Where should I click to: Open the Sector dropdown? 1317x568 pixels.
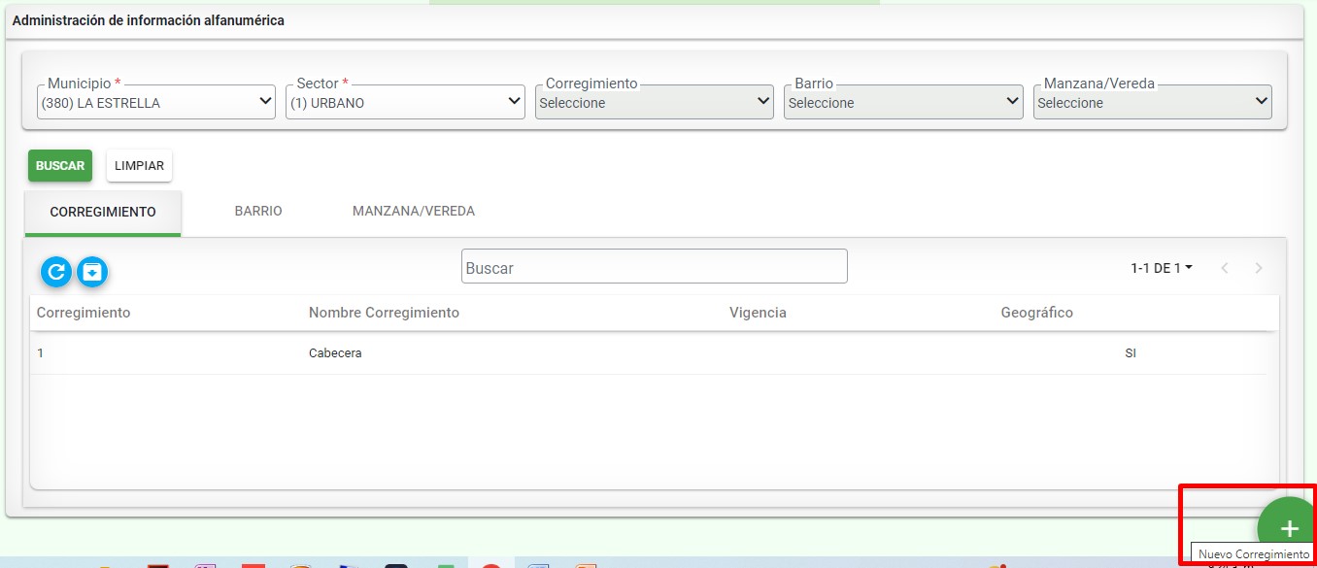click(405, 102)
